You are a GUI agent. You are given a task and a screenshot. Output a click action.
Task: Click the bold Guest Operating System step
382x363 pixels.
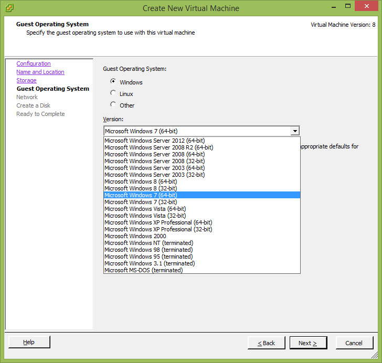pyautogui.click(x=53, y=89)
